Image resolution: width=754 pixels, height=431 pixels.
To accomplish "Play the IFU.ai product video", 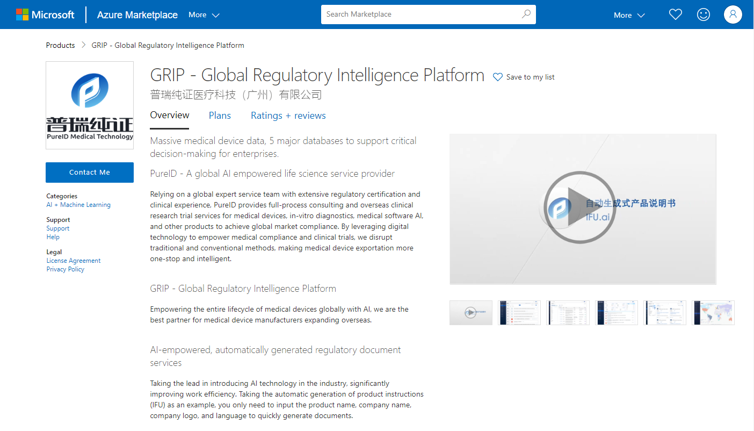I will pyautogui.click(x=579, y=207).
